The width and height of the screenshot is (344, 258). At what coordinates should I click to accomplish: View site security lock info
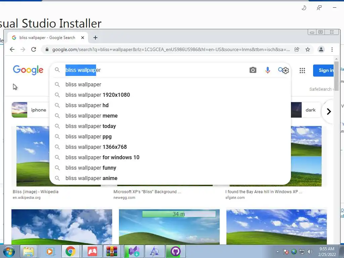click(47, 50)
